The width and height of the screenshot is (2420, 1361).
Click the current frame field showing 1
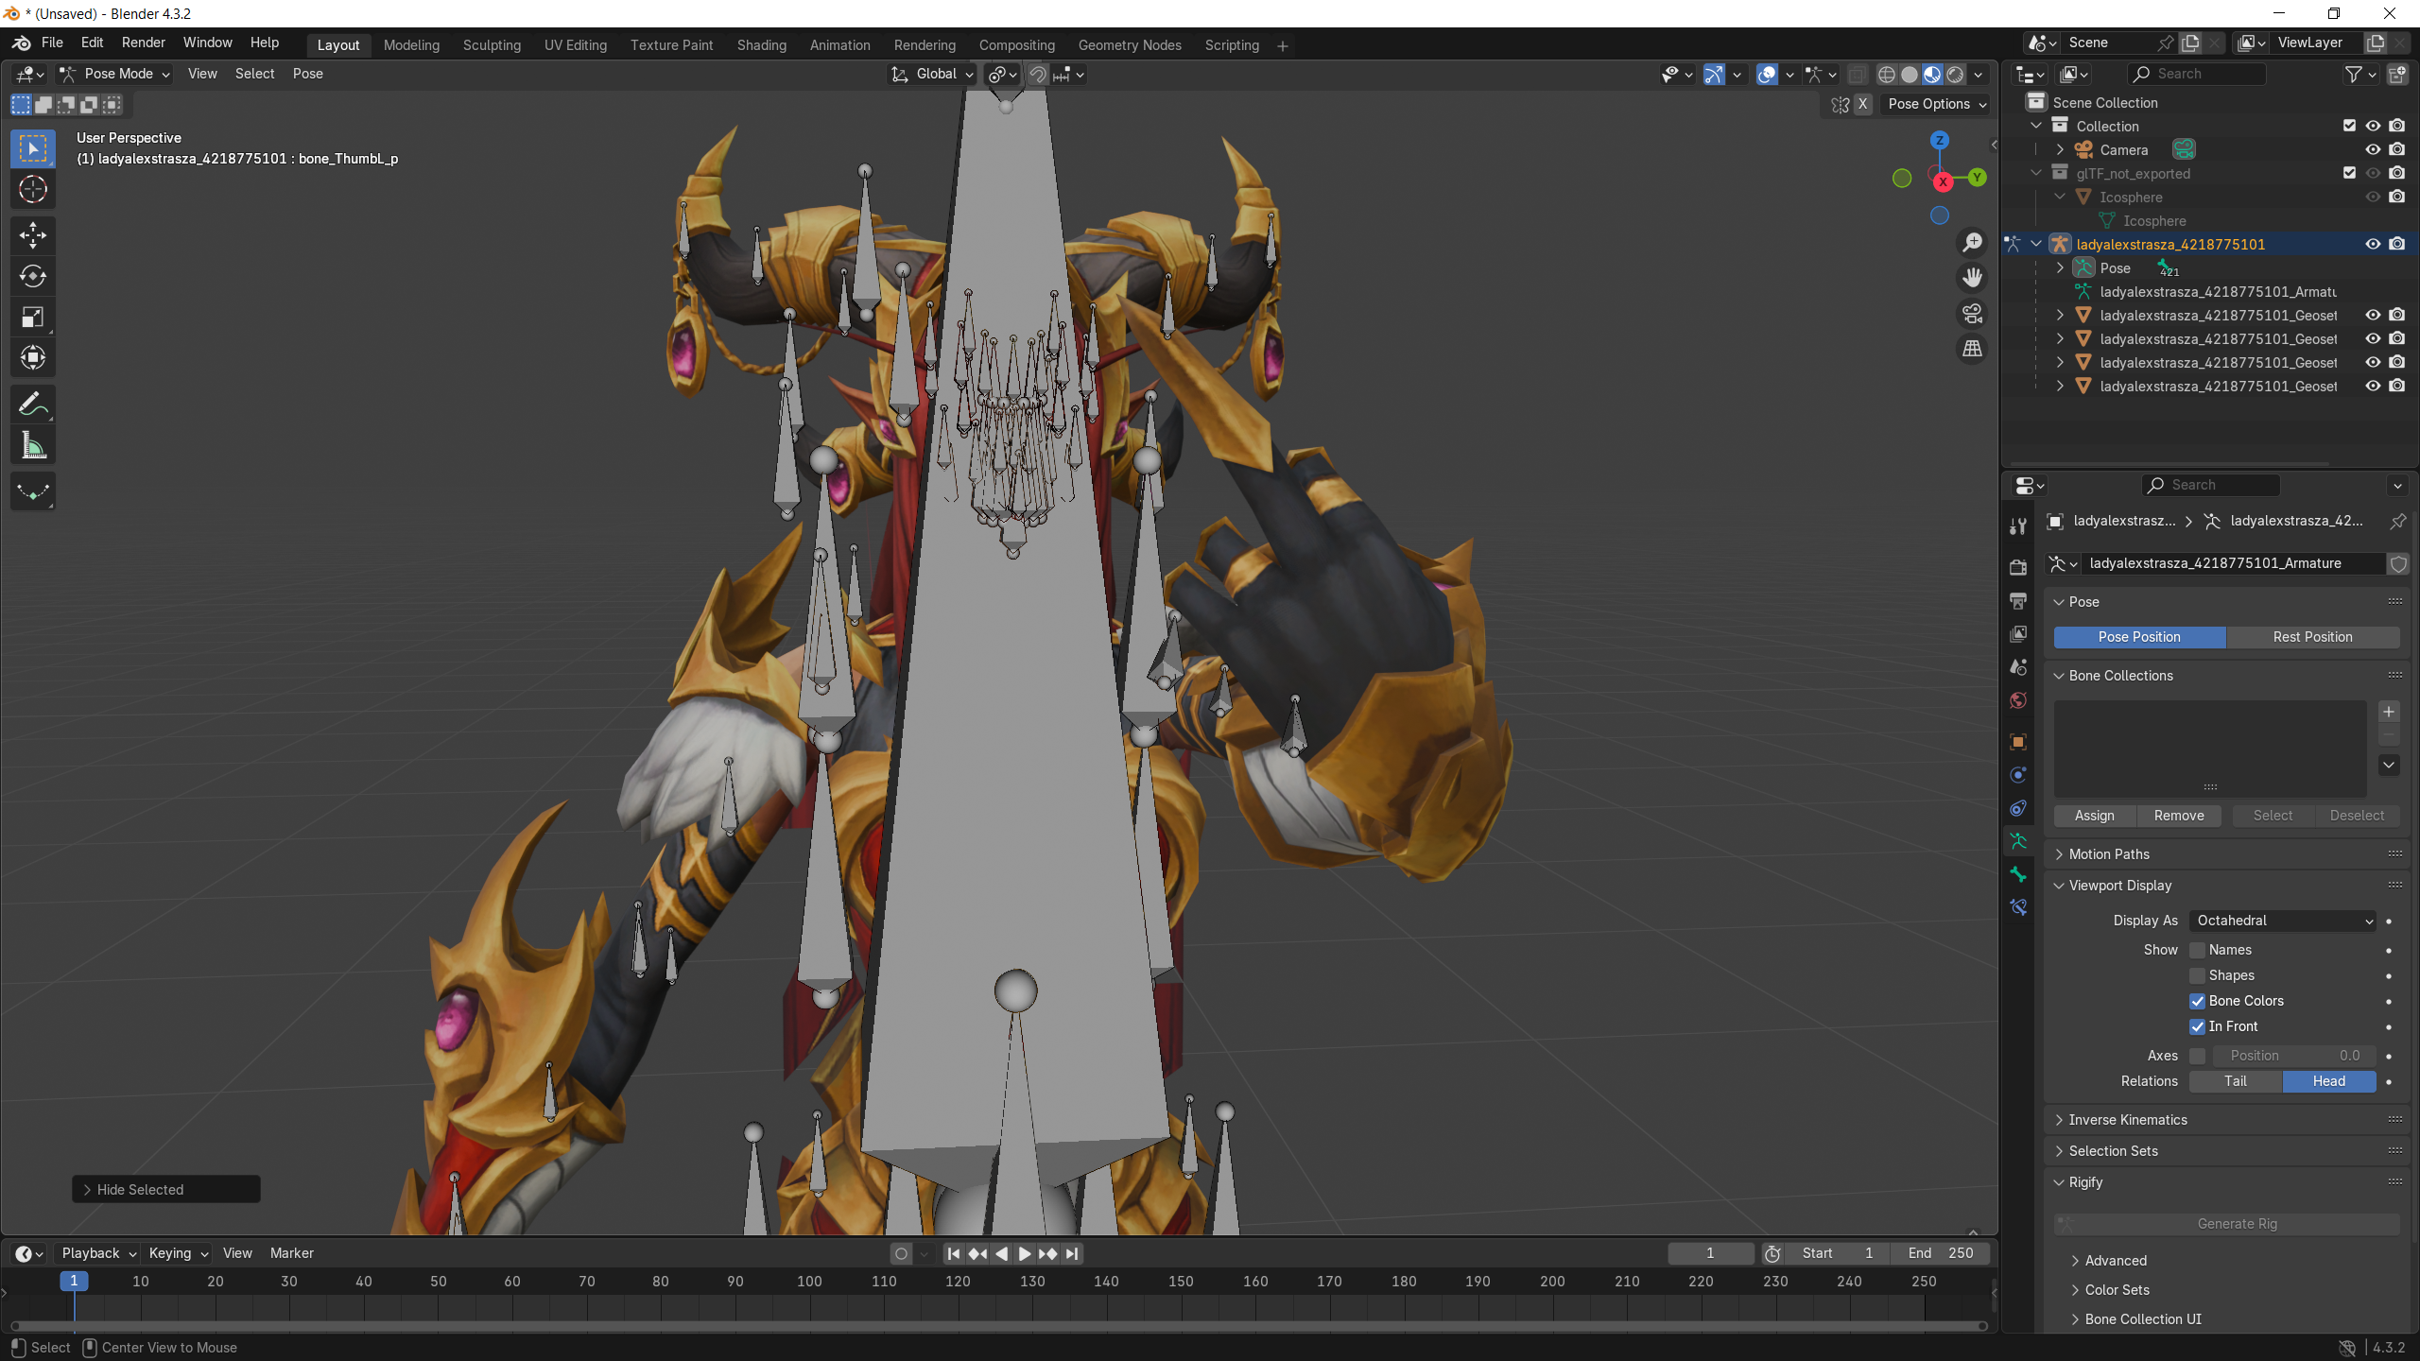(x=1710, y=1253)
